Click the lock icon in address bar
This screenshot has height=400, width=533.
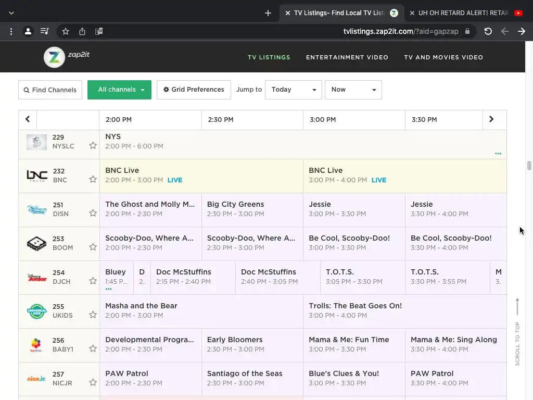467,31
